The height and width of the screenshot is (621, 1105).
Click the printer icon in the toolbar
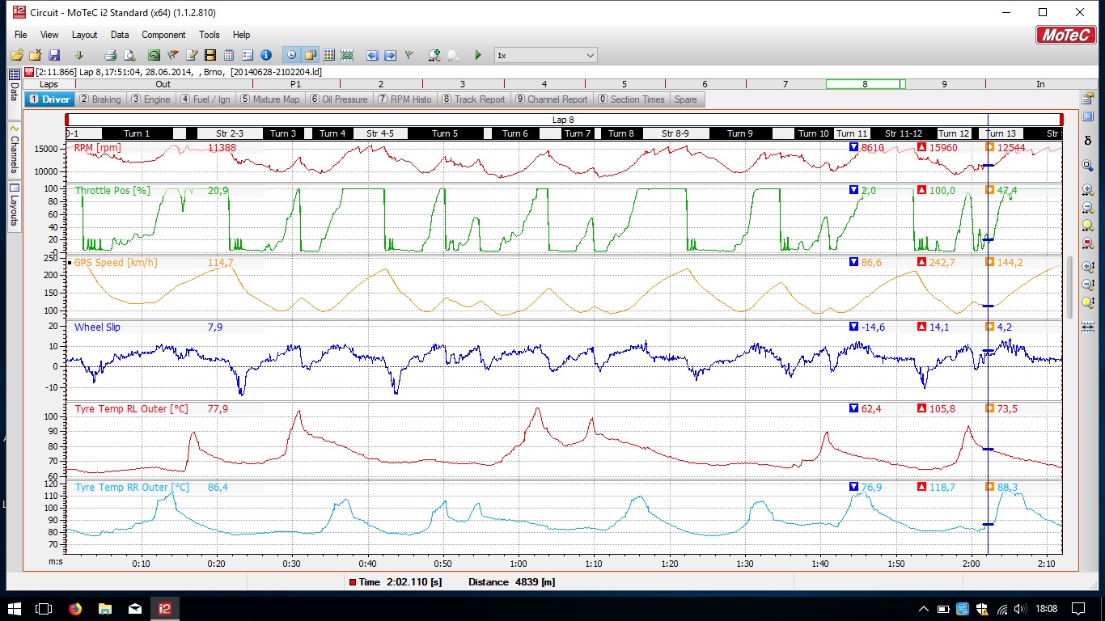pos(111,55)
